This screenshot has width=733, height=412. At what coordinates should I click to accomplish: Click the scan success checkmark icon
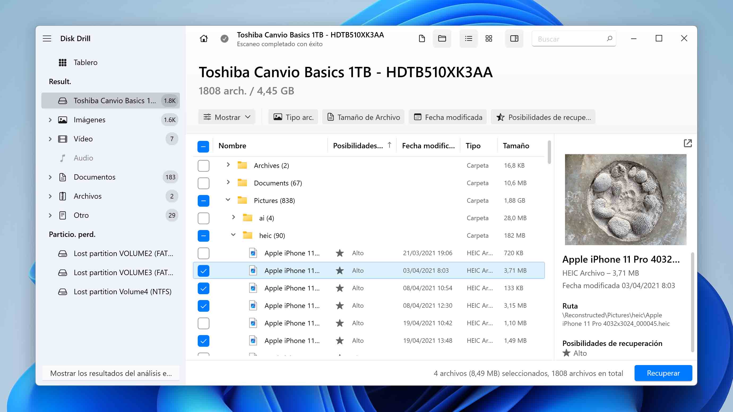click(x=224, y=39)
